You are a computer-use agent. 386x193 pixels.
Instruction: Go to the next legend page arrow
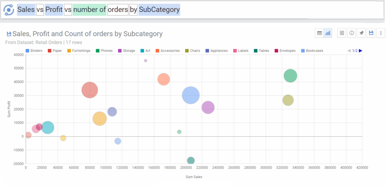point(361,51)
